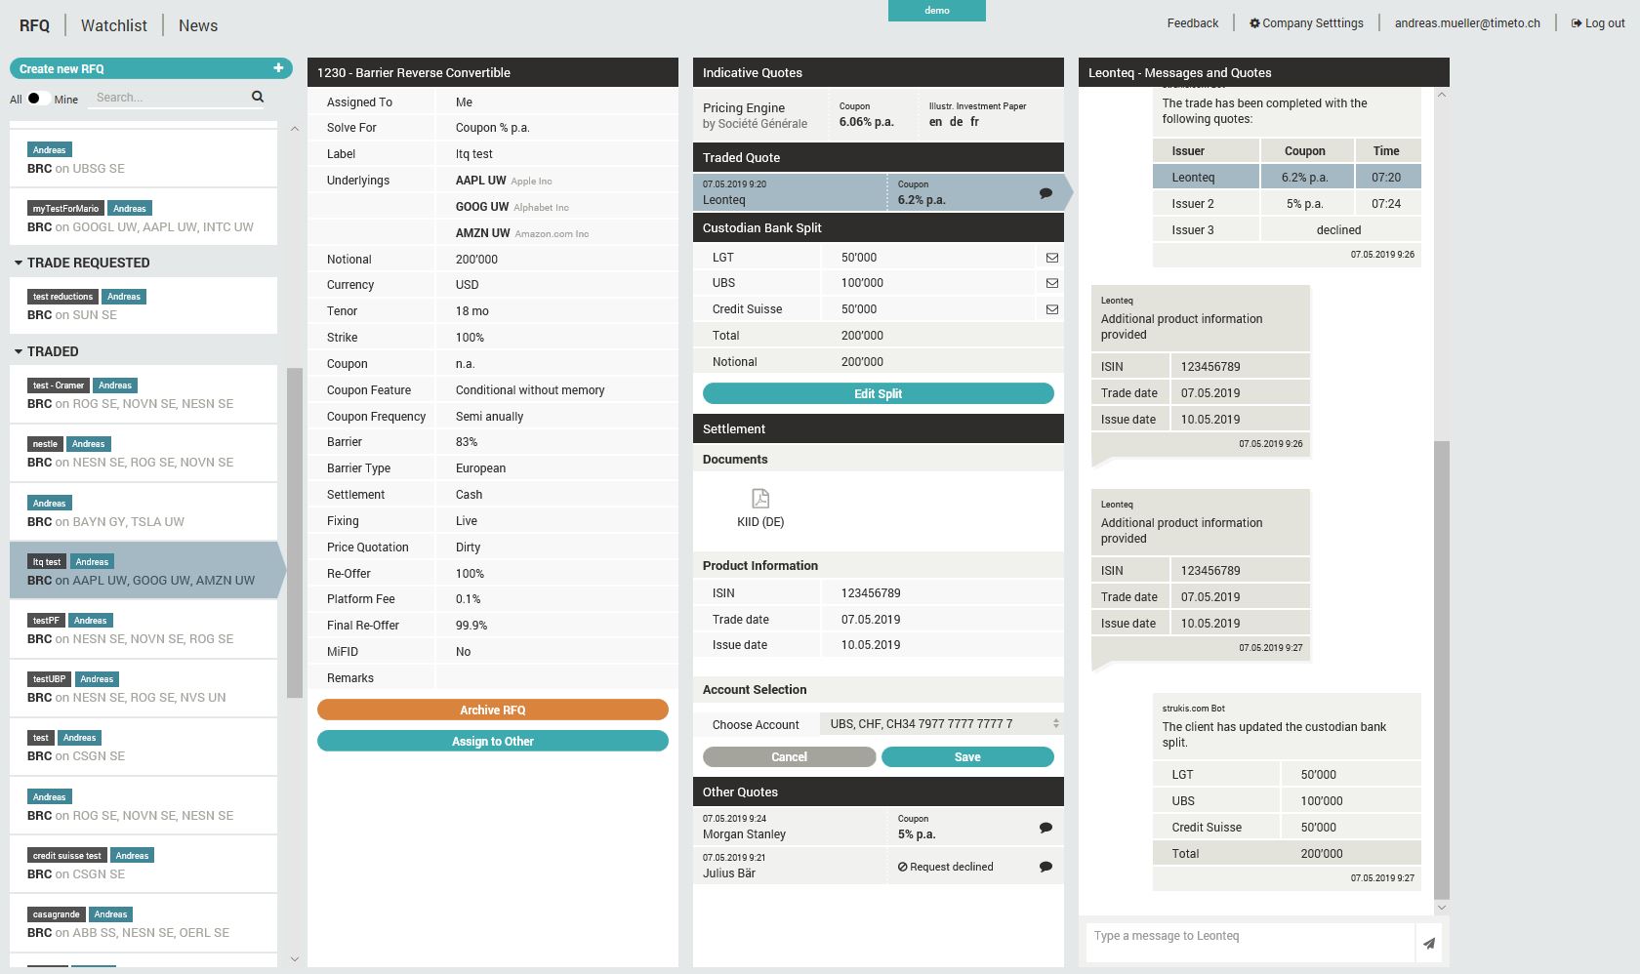Viewport: 1640px width, 974px height.
Task: Click the RFQ list scrollbar thumb
Action: point(295,533)
